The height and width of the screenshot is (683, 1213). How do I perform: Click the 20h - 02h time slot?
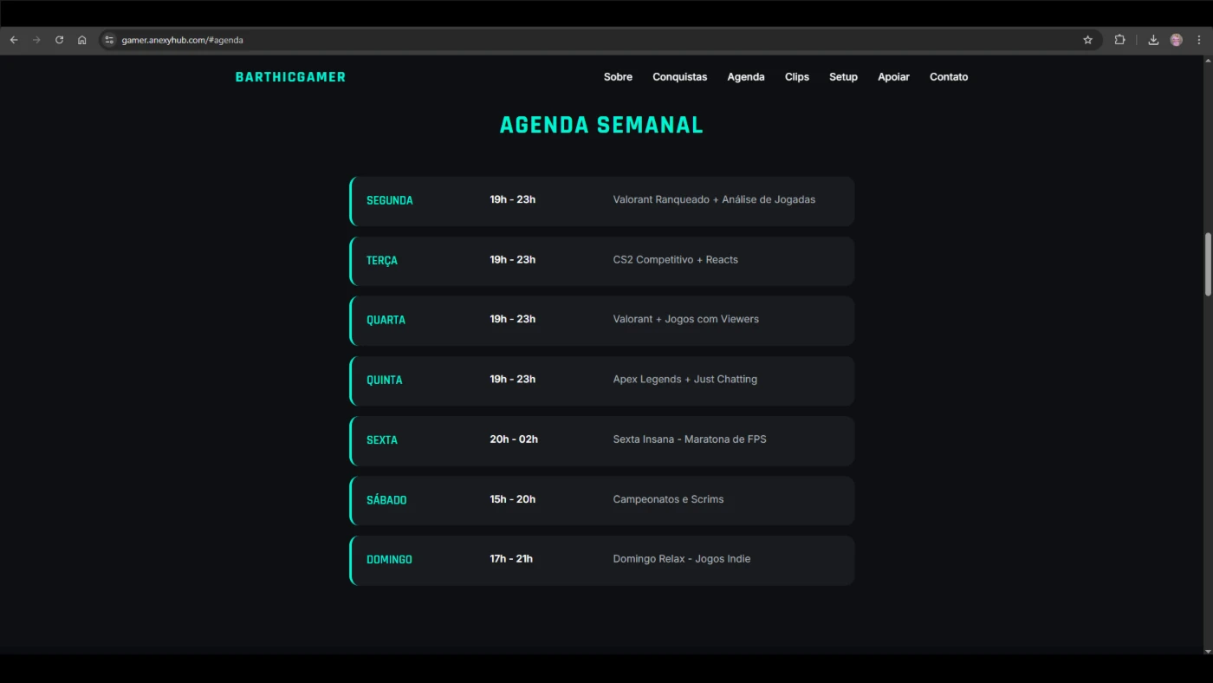click(514, 439)
